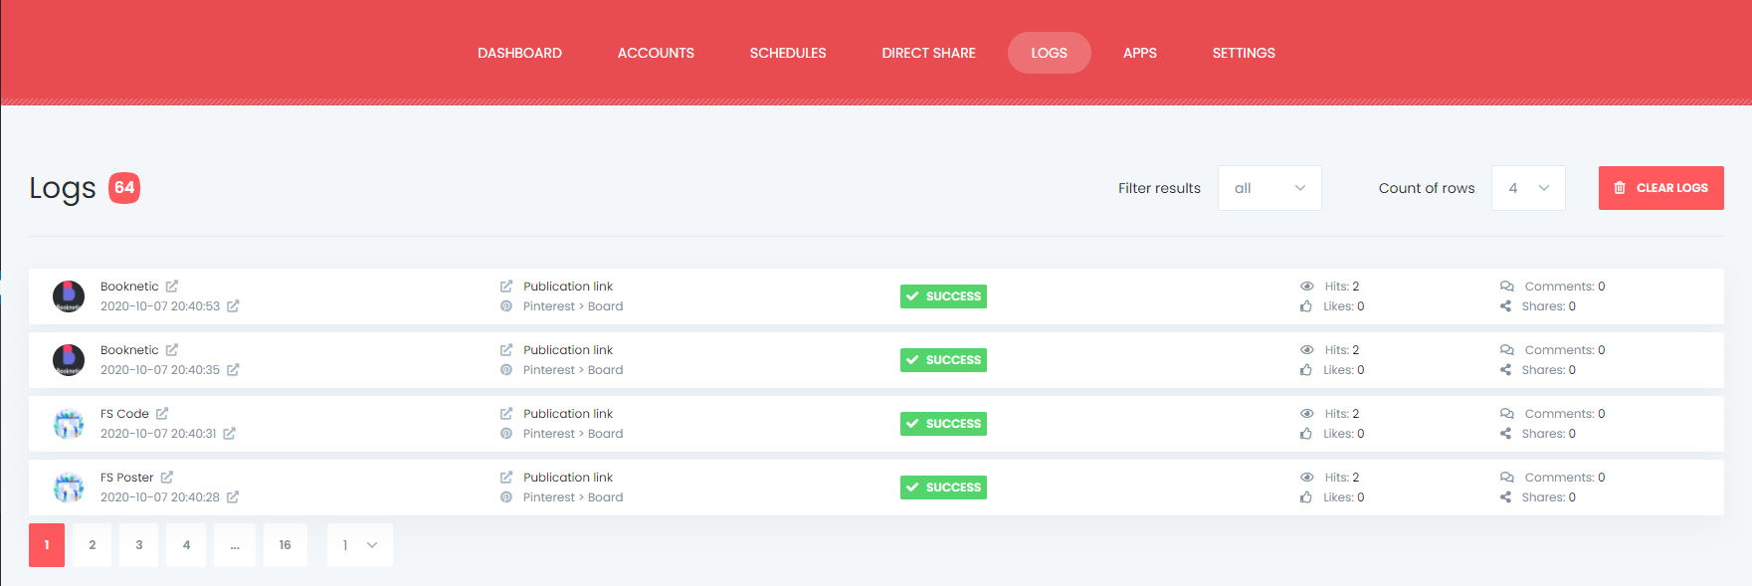Open post link icon after 2020-10-07 20:40:31
This screenshot has height=586, width=1752.
point(230,433)
